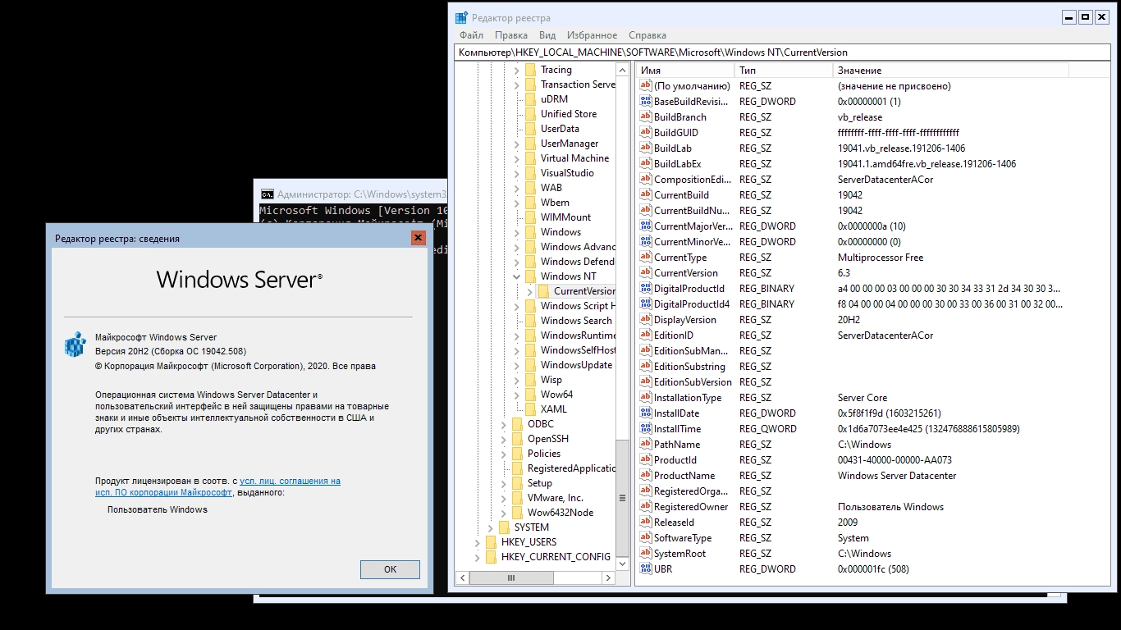
Task: Click the InstallDate value icon
Action: point(646,413)
